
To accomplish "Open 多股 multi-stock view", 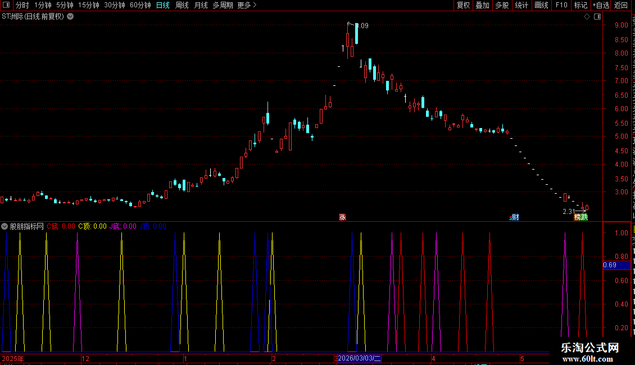I will point(502,5).
